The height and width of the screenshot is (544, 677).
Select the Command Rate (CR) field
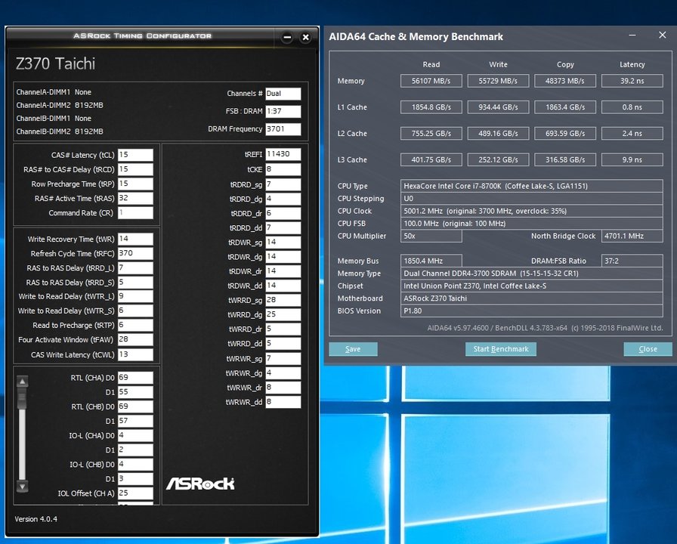[x=135, y=212]
